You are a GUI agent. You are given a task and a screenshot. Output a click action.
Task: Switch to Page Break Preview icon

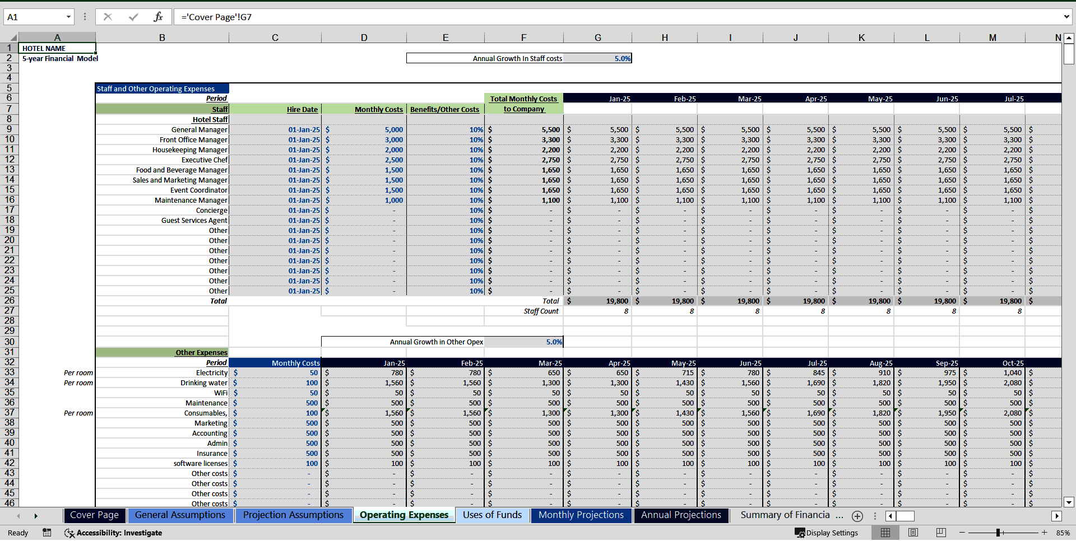941,533
